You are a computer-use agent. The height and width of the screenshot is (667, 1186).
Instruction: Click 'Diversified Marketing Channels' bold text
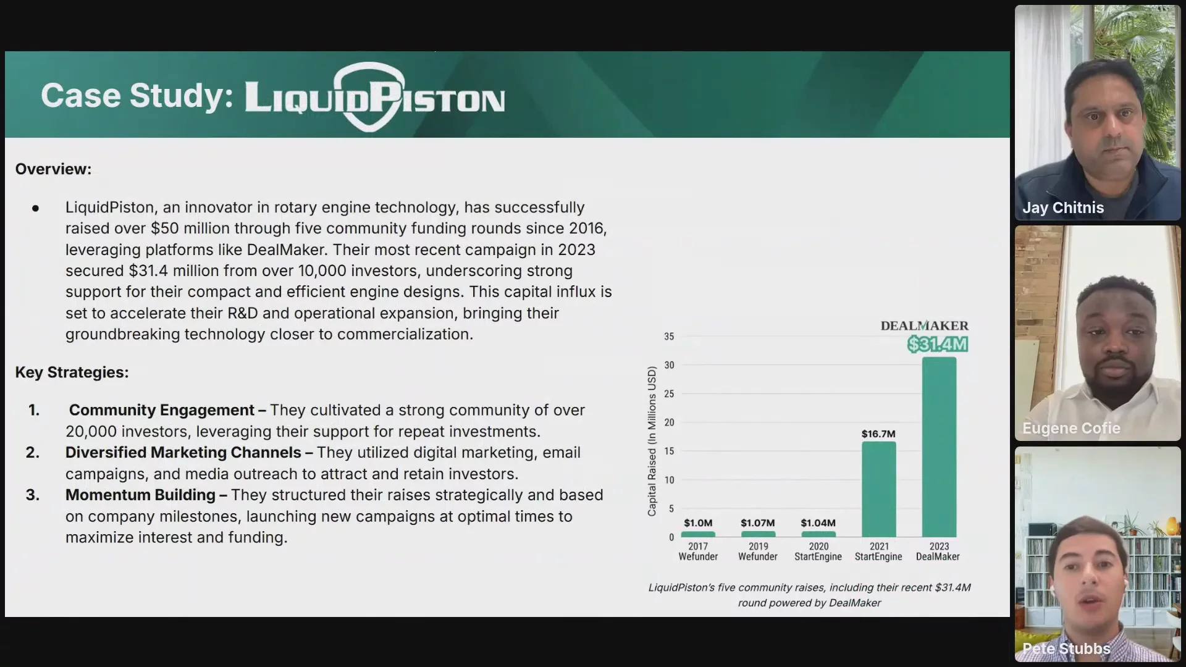(183, 453)
